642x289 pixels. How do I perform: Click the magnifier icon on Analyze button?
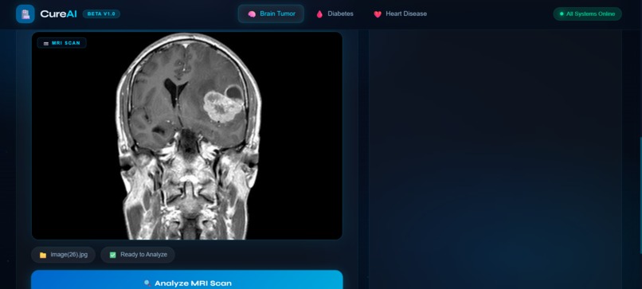click(147, 283)
